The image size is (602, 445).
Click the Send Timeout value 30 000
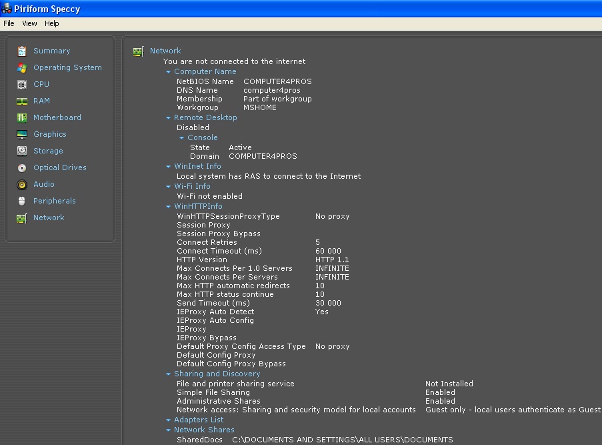coord(328,303)
